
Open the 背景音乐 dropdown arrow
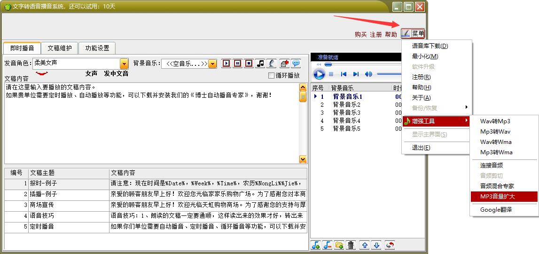pyautogui.click(x=212, y=63)
